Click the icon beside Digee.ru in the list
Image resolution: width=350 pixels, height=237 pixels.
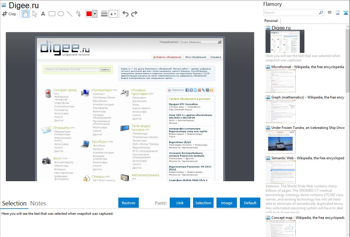pyautogui.click(x=268, y=28)
